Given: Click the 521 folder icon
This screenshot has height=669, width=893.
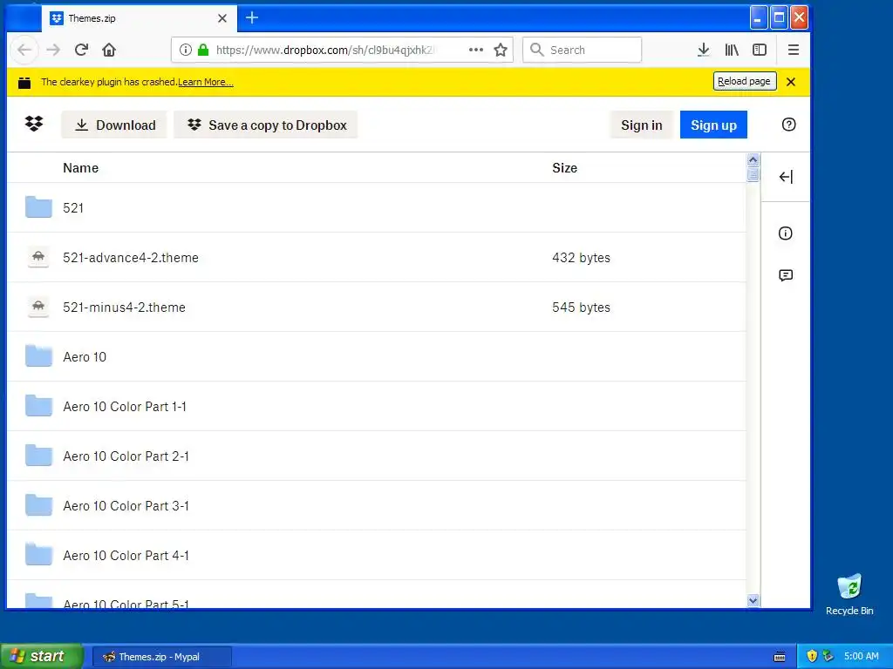Looking at the screenshot, I should point(38,207).
